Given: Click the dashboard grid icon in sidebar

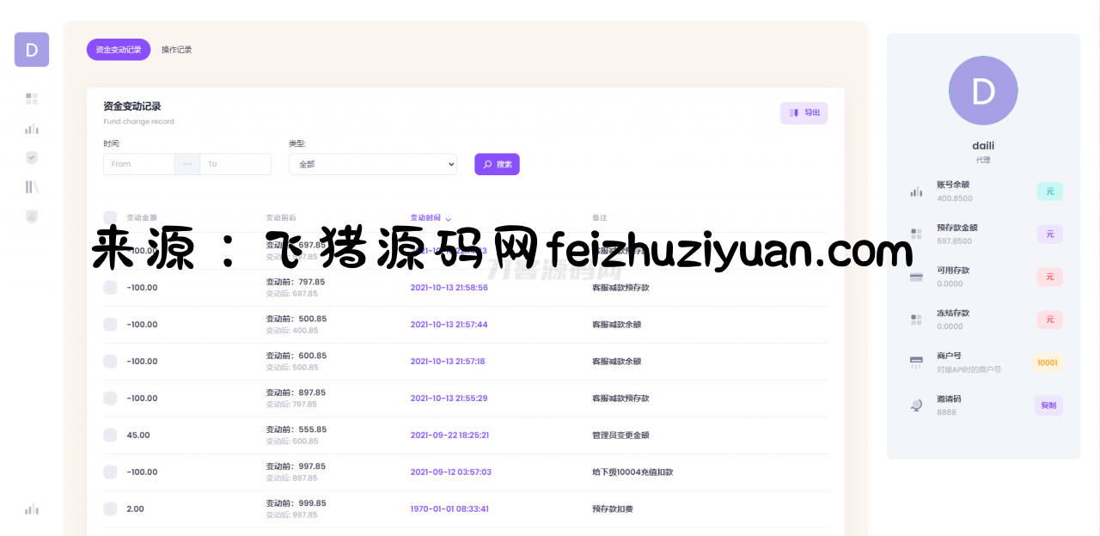Looking at the screenshot, I should coord(32,99).
